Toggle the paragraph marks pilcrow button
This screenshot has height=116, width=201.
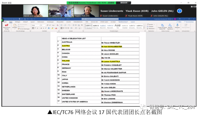(x=82, y=25)
